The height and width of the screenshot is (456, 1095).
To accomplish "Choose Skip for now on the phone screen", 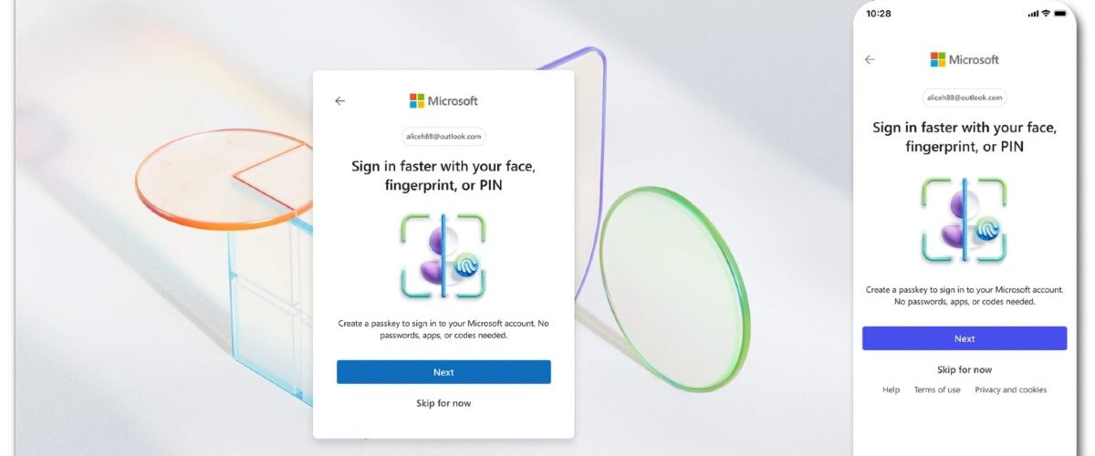I will click(965, 370).
